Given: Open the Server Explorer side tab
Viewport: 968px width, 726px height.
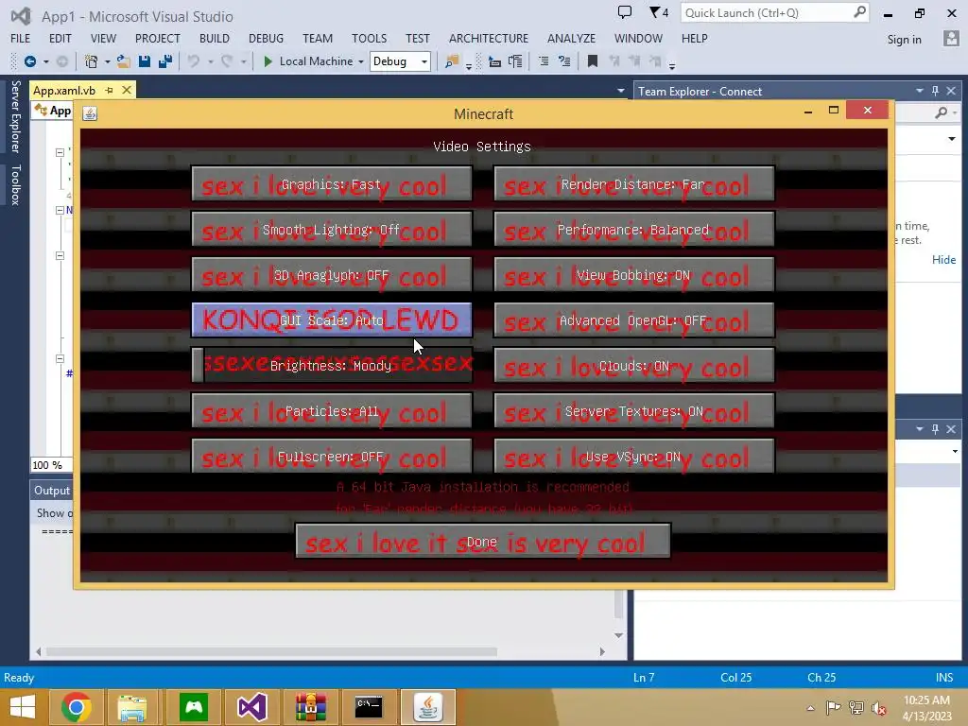Looking at the screenshot, I should coord(16,116).
